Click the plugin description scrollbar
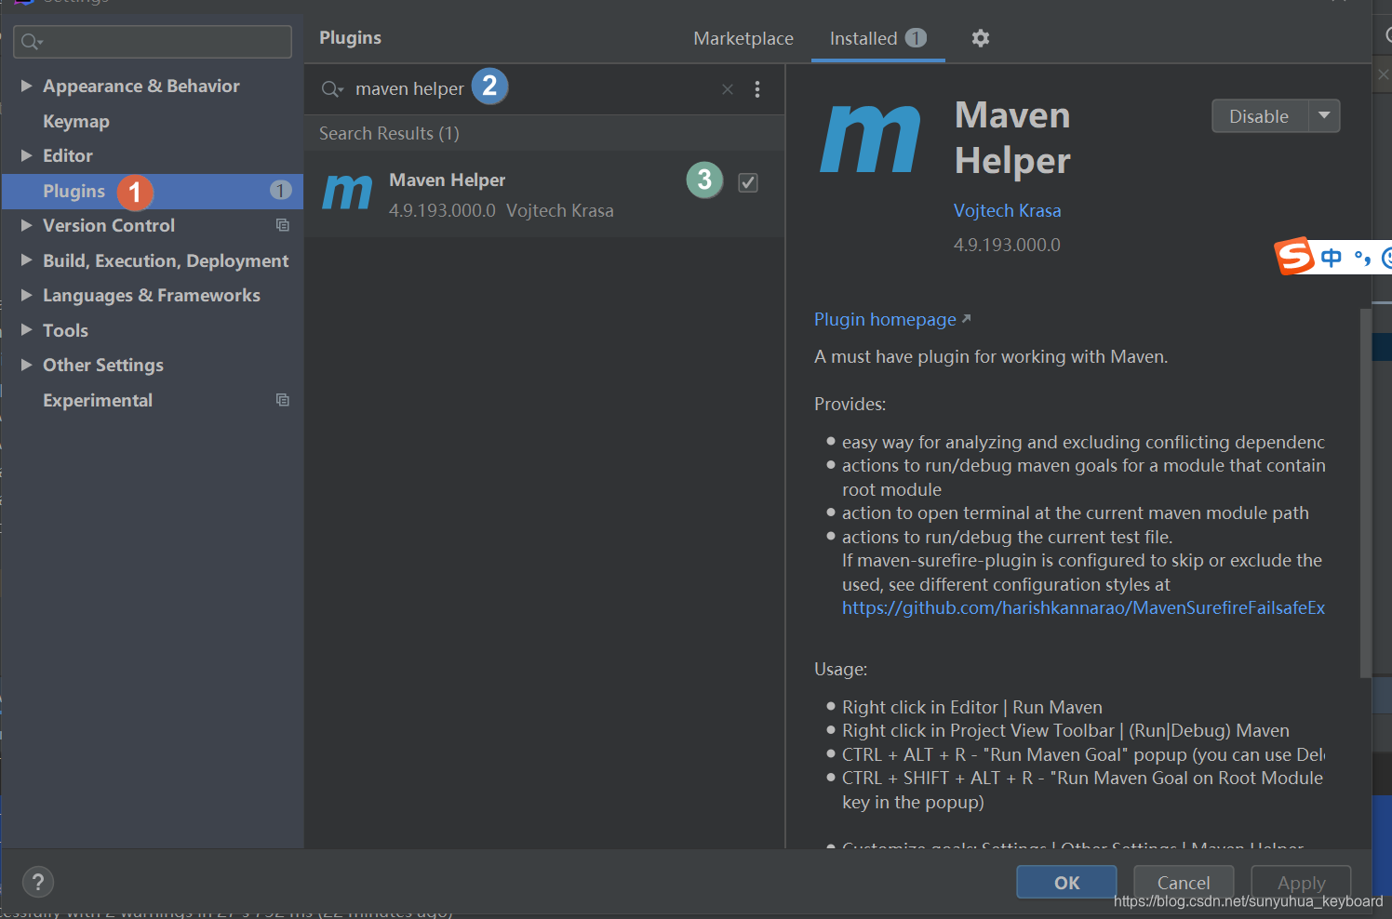Image resolution: width=1392 pixels, height=919 pixels. [x=1365, y=493]
